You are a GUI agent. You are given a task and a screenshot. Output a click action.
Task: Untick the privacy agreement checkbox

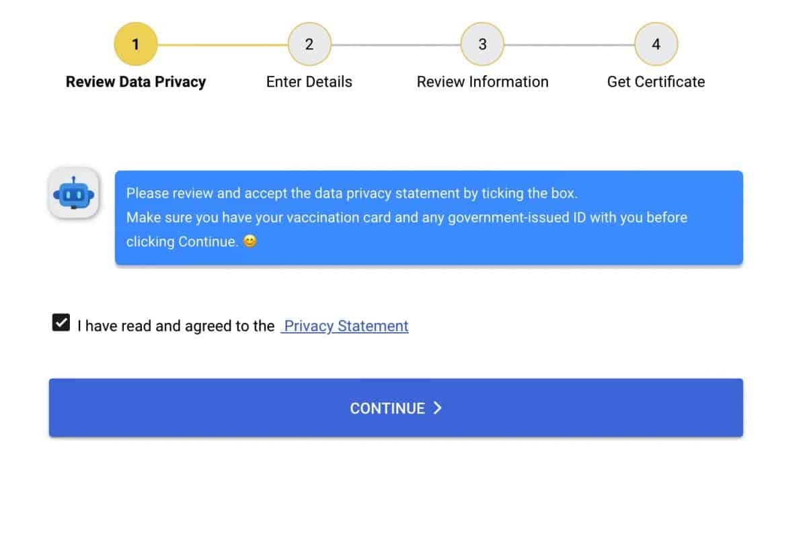[61, 323]
